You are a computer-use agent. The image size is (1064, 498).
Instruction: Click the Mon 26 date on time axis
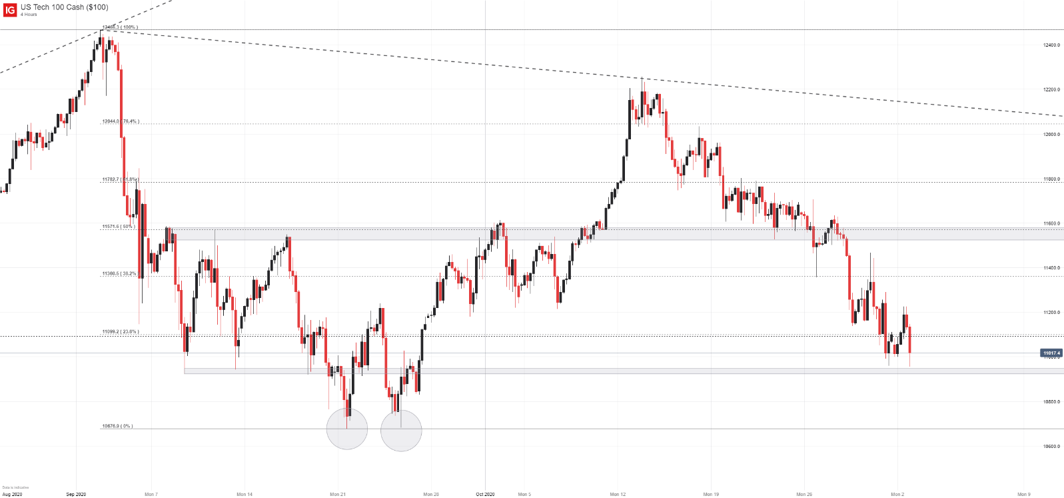[804, 494]
